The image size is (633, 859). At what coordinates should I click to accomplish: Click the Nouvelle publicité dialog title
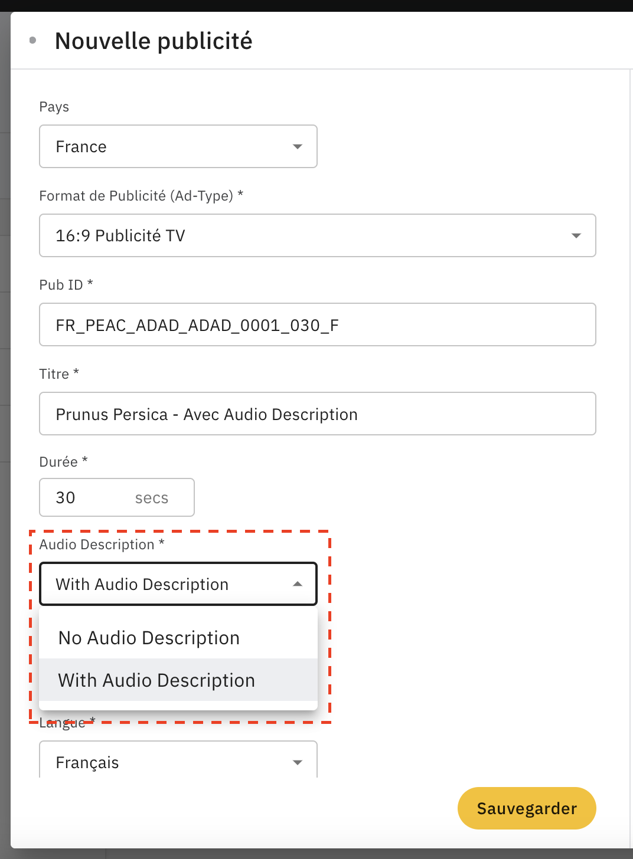[x=154, y=41]
